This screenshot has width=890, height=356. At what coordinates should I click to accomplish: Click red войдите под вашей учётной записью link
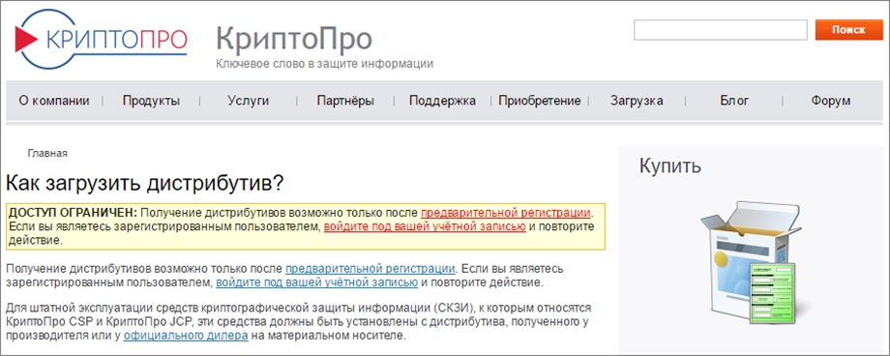[425, 226]
